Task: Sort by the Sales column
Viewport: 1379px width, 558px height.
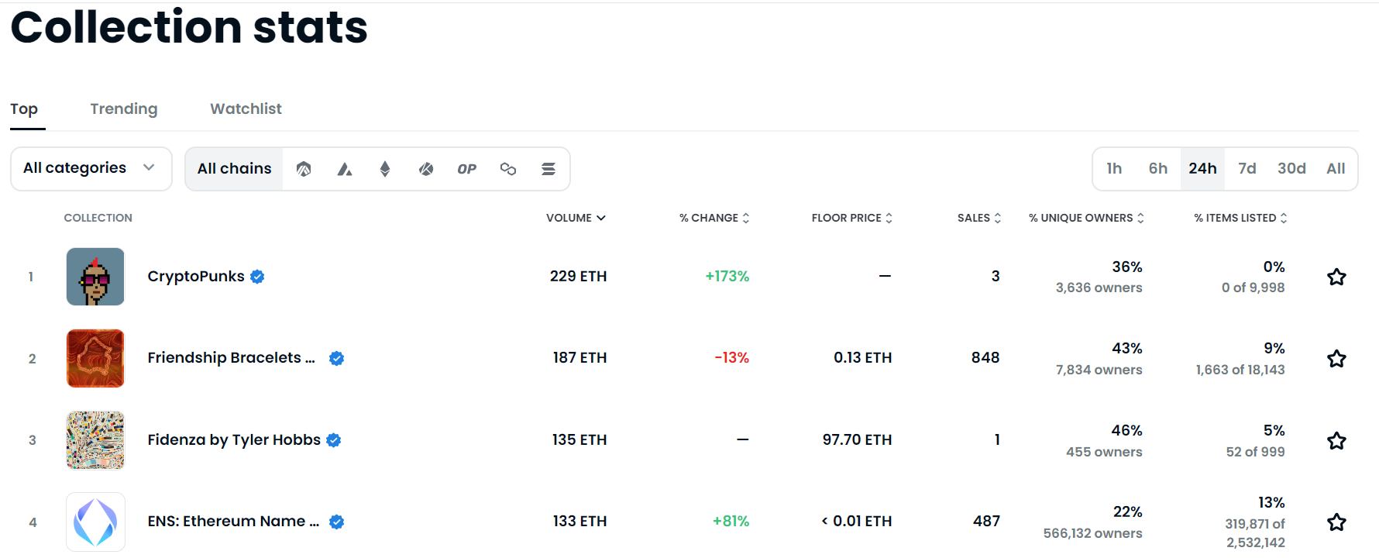Action: tap(979, 218)
